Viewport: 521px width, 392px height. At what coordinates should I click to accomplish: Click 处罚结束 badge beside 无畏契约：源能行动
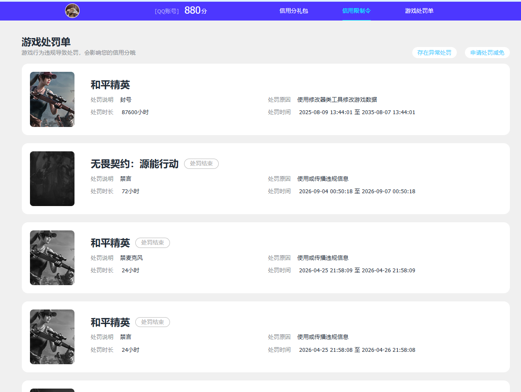click(201, 164)
